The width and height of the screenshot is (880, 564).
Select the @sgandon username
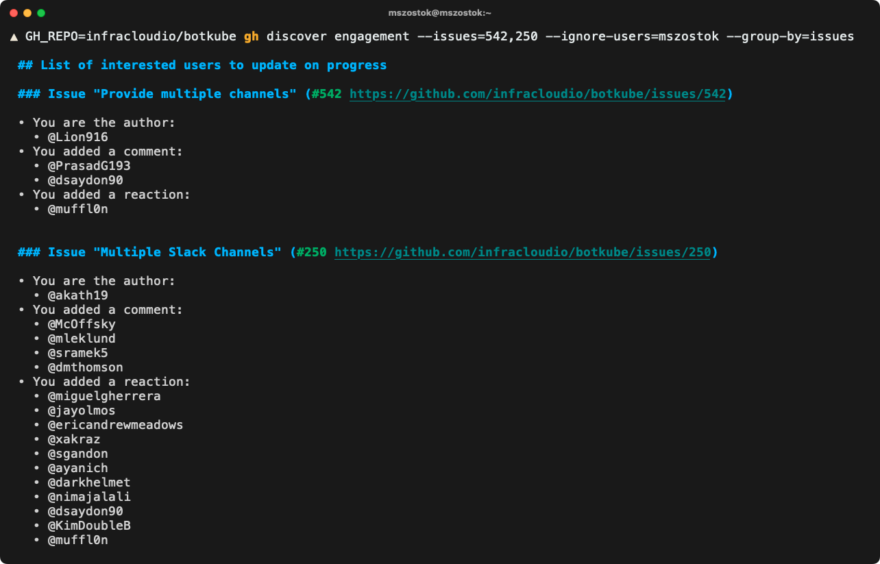[x=78, y=454]
